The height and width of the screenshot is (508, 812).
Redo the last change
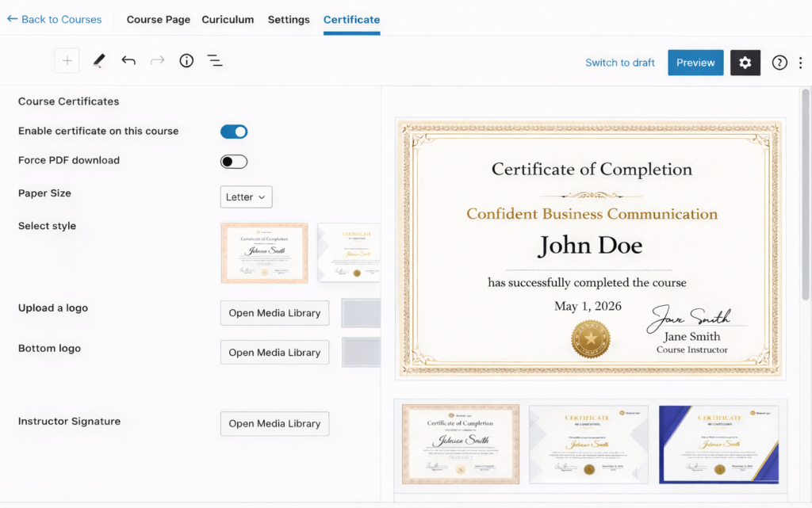click(157, 60)
